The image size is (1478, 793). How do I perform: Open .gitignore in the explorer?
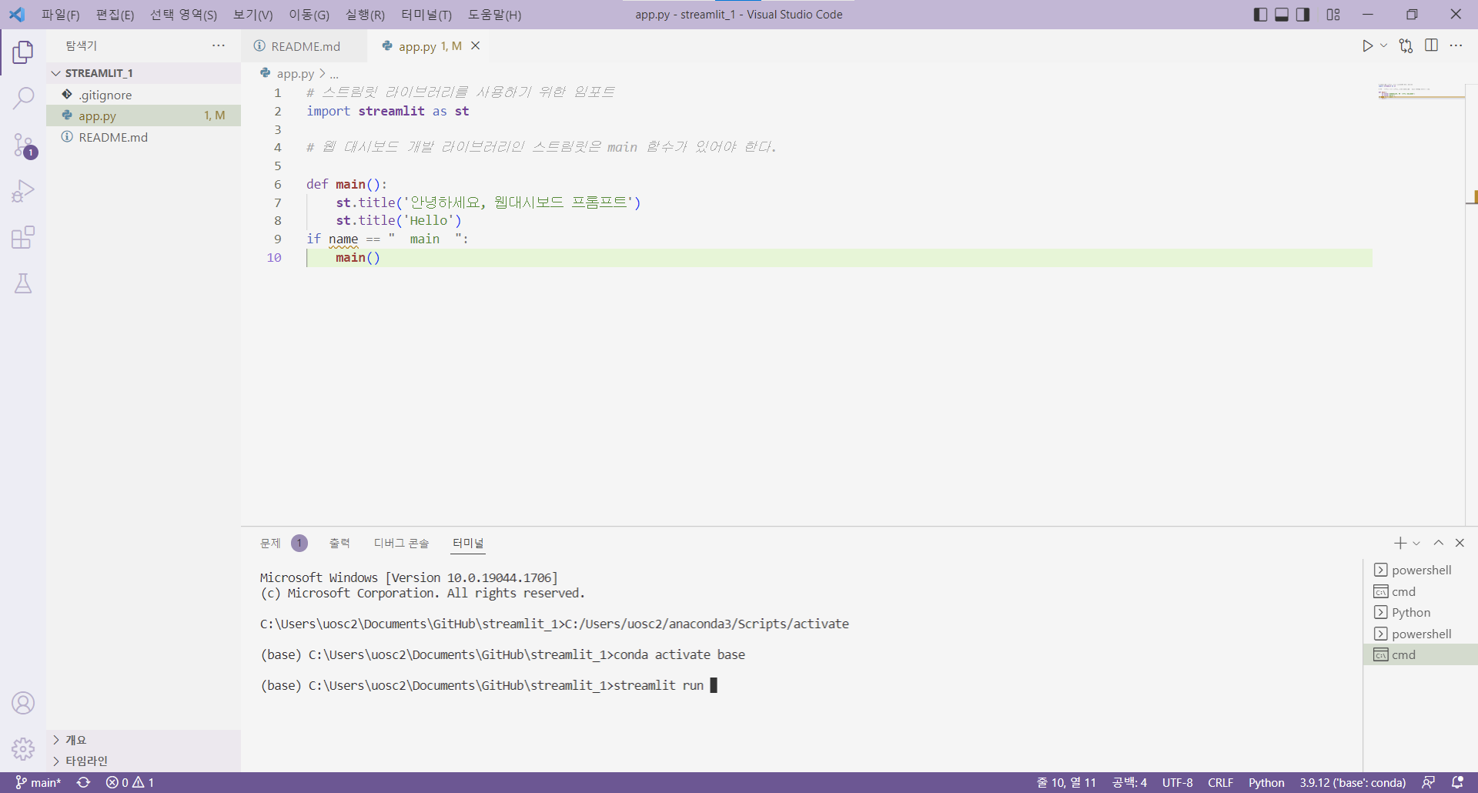coord(143,95)
